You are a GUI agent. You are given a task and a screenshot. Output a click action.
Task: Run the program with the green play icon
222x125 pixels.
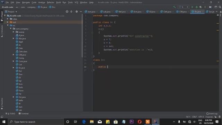pyautogui.click(x=192, y=7)
